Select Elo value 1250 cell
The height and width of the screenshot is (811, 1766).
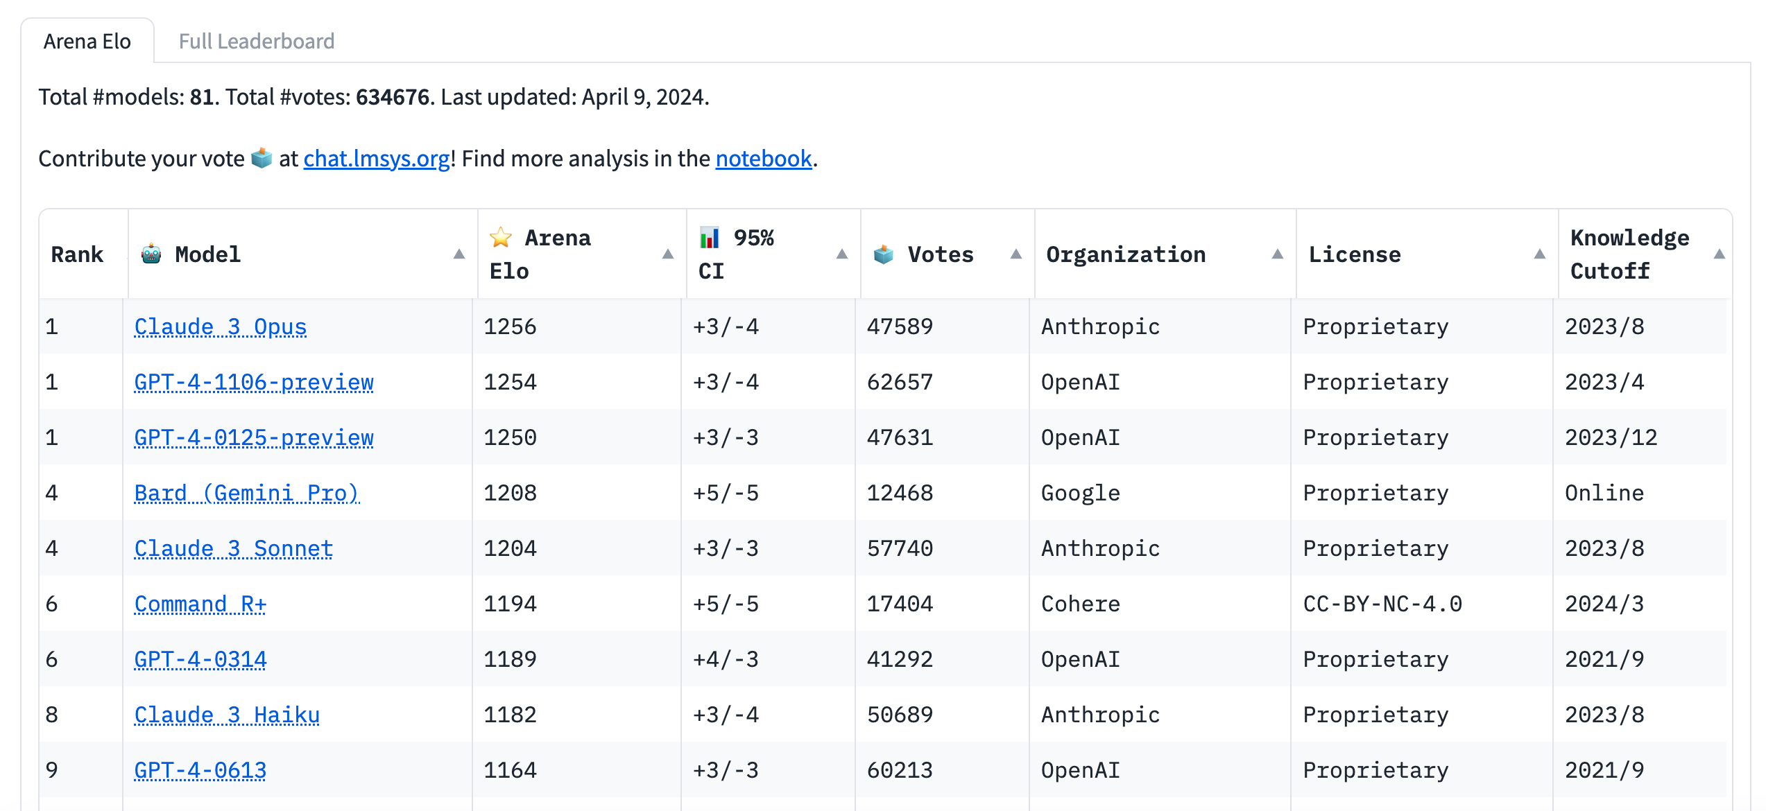click(x=511, y=437)
